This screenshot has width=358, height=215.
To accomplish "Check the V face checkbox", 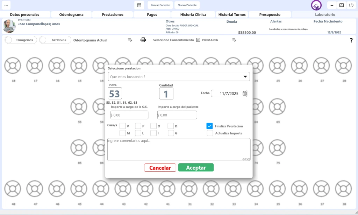I will pos(123,126).
